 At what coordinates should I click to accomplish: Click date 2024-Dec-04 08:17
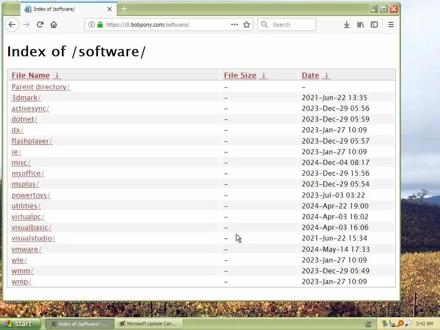(x=336, y=163)
